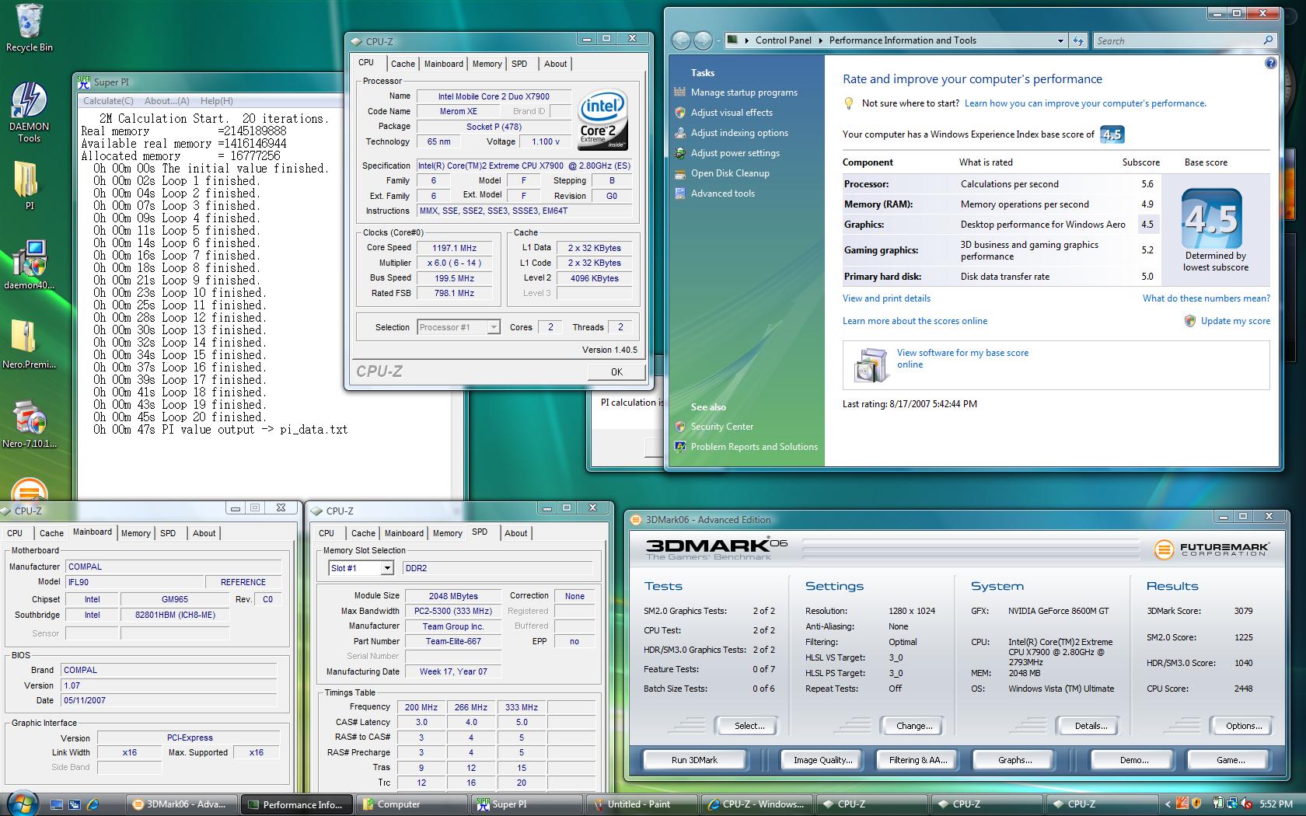Open Learn more about the scores online
1306x816 pixels.
click(x=915, y=321)
